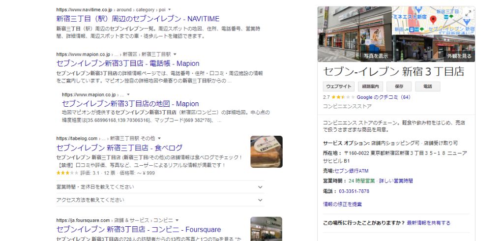Click the サービス オプション text line
Image resolution: width=504 pixels, height=241 pixels.
pyautogui.click(x=390, y=143)
